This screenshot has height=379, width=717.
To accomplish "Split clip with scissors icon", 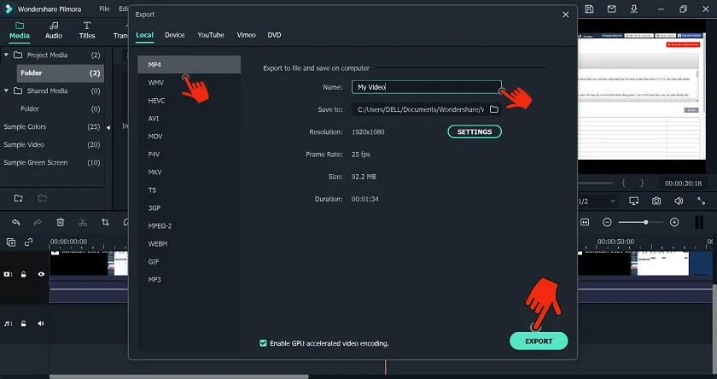I will pyautogui.click(x=82, y=222).
